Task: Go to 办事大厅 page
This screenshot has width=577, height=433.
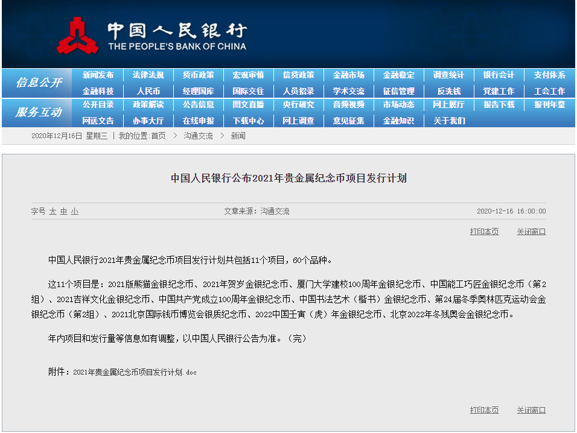Action: point(148,121)
